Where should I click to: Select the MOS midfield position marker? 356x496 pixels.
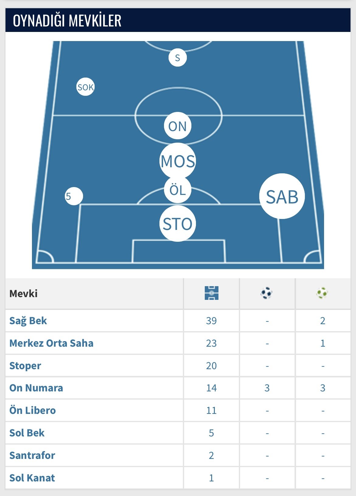pos(178,161)
